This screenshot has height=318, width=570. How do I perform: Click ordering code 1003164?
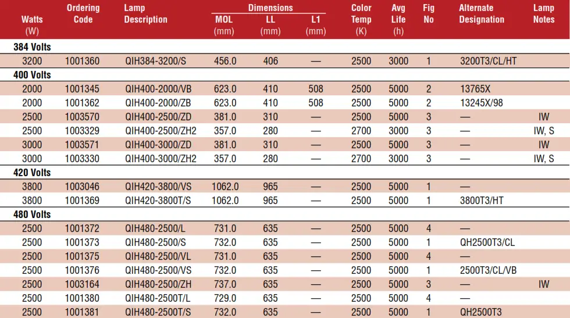[x=82, y=284]
